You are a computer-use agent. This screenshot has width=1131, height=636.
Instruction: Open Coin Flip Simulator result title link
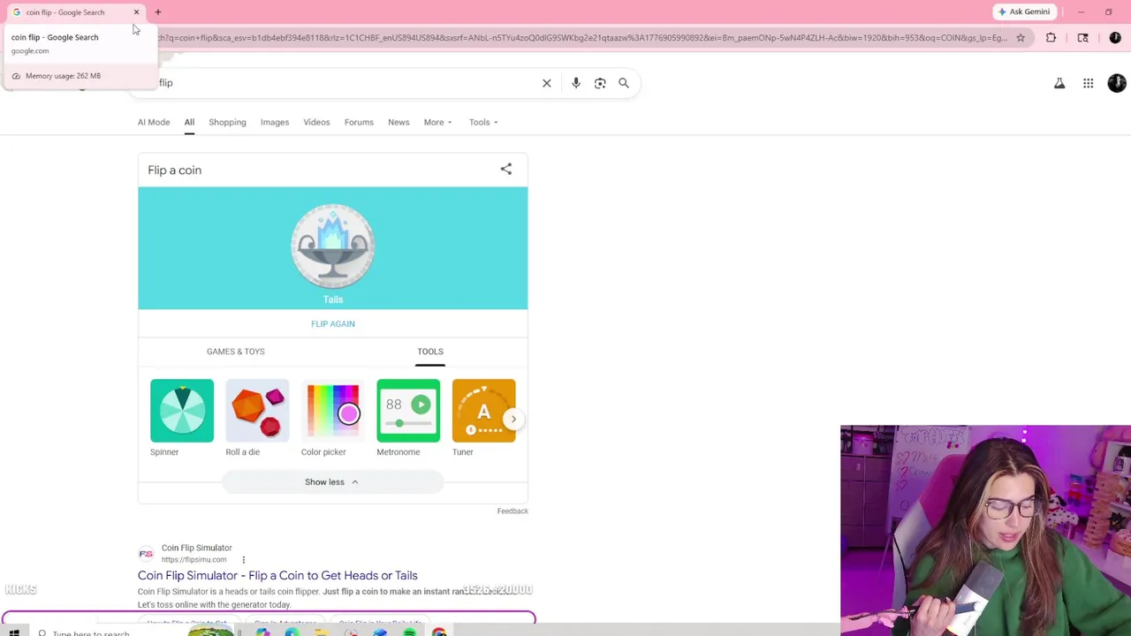(x=277, y=575)
